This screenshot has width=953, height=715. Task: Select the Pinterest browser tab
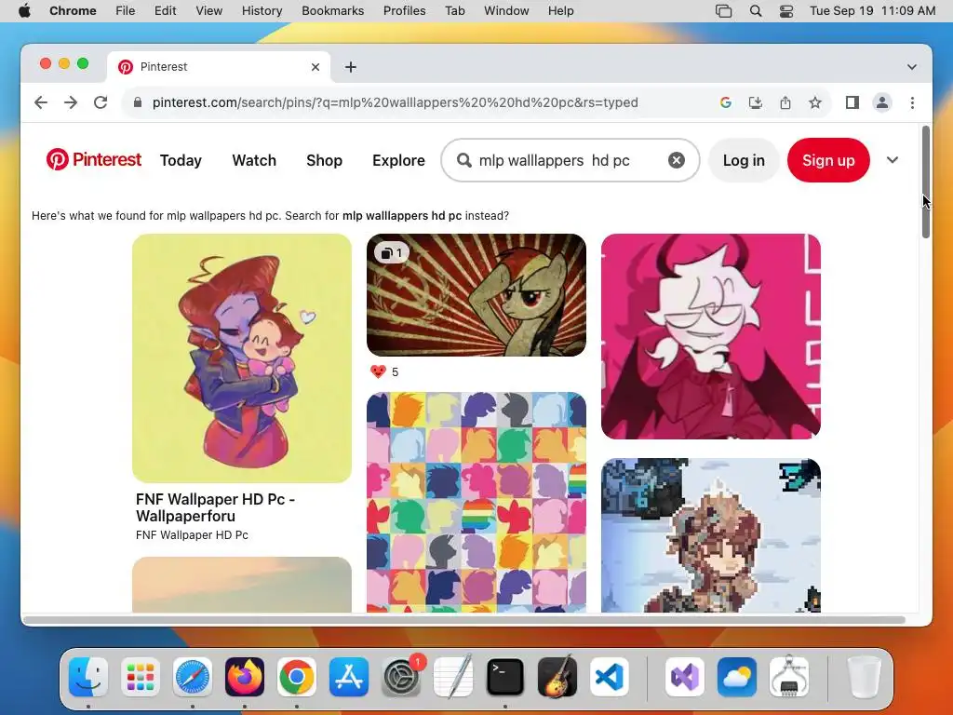pyautogui.click(x=219, y=67)
